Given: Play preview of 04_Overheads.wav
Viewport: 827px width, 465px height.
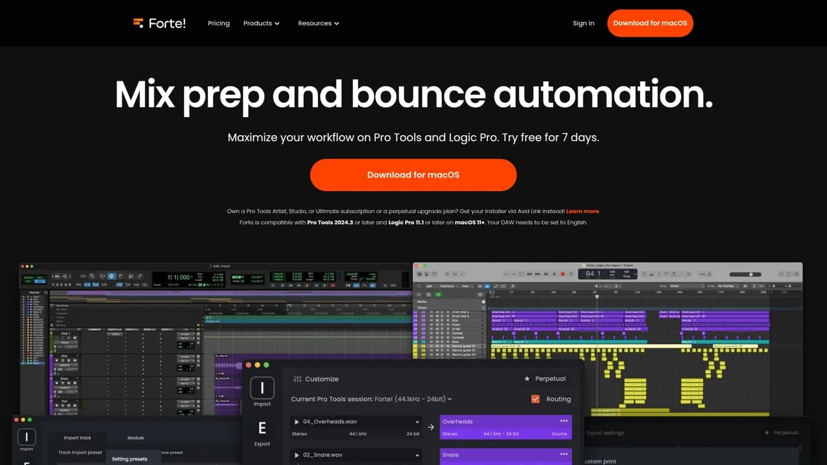Looking at the screenshot, I should pos(297,422).
